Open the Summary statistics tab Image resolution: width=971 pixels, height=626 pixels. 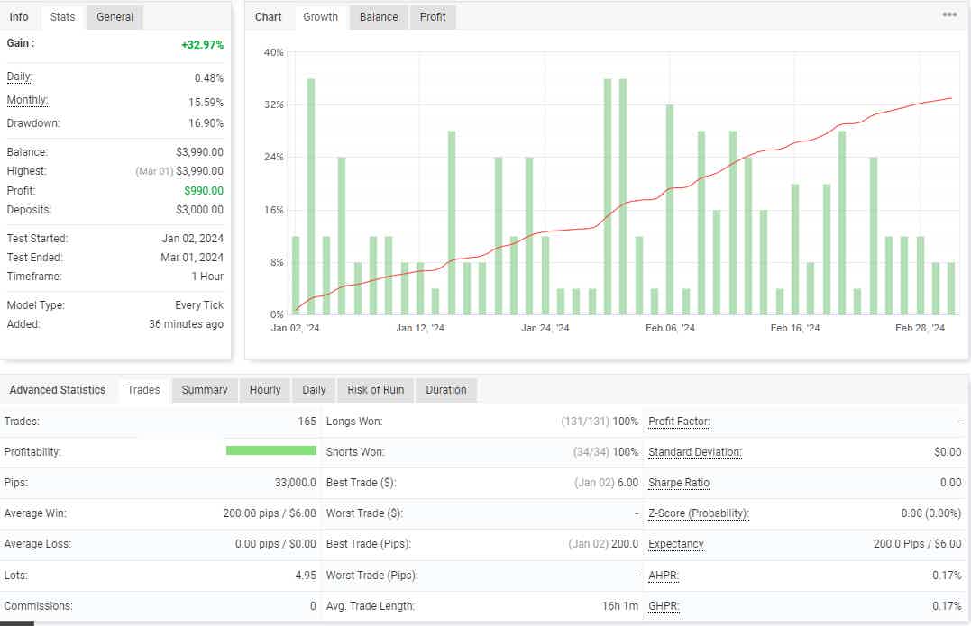point(205,390)
